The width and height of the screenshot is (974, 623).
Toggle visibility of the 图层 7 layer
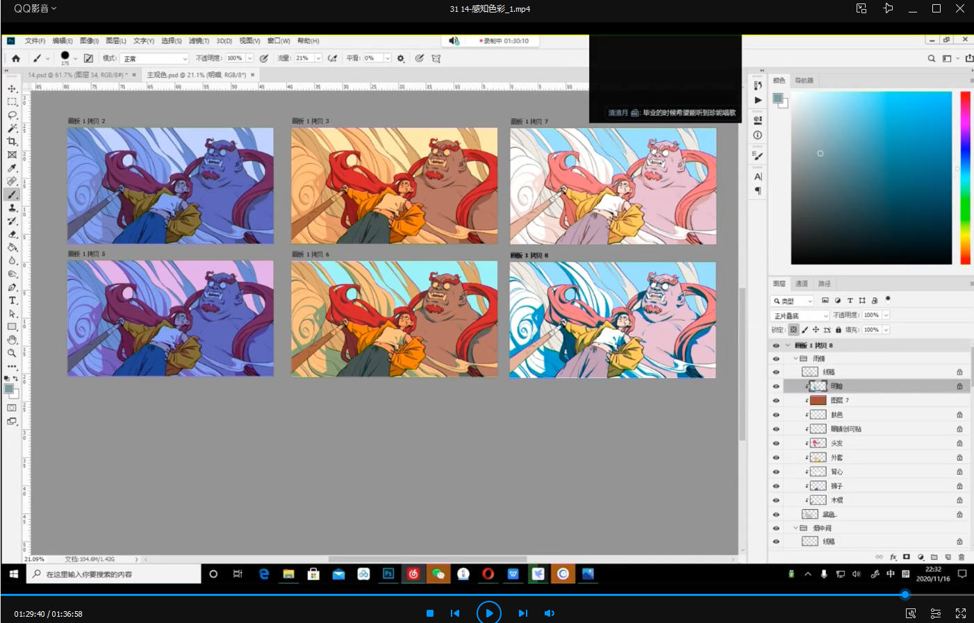click(x=776, y=401)
